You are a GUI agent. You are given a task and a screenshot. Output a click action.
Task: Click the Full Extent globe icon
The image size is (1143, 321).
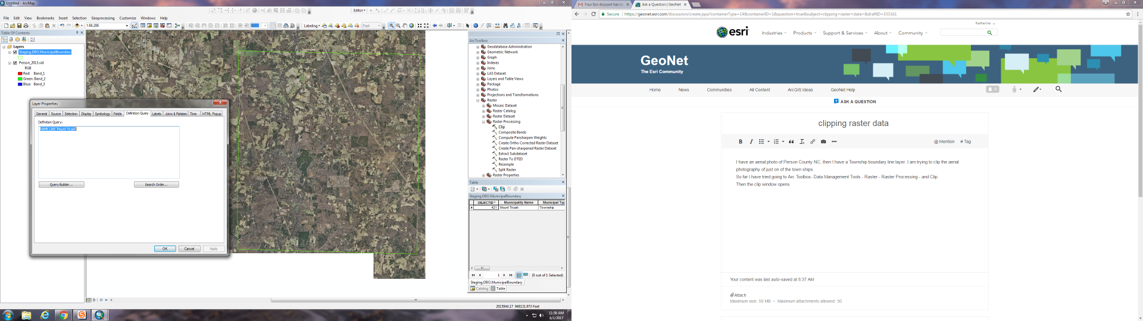pos(411,26)
